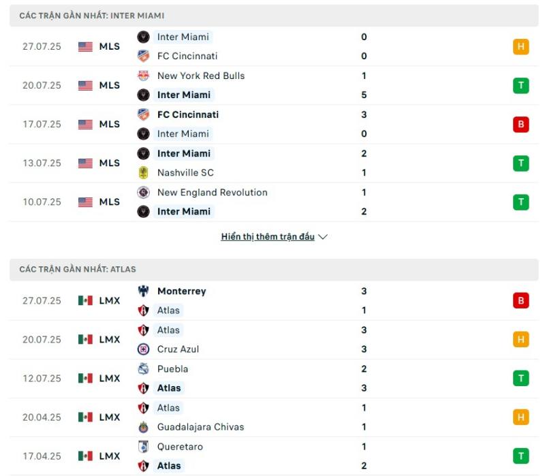
Task: Open Hiển thị thêm trận đấu link
Action: (x=268, y=236)
